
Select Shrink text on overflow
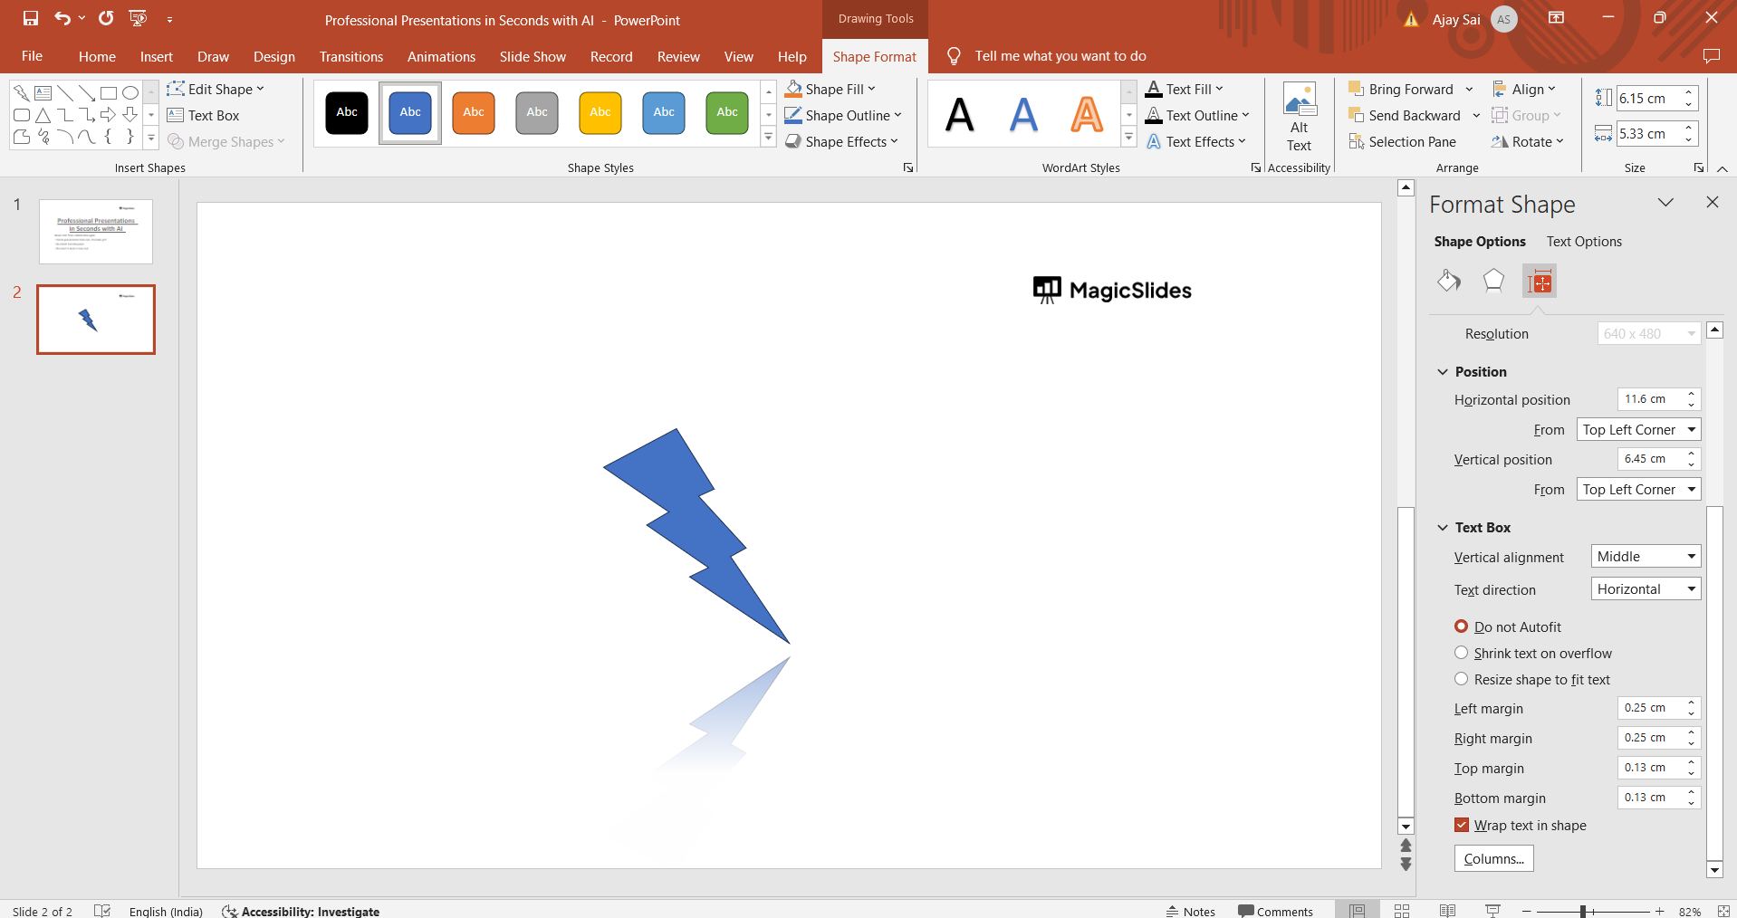(1533, 653)
